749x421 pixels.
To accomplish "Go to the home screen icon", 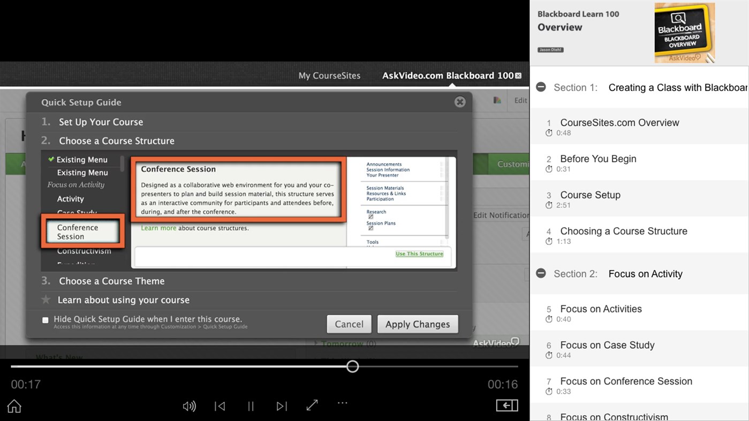I will [14, 406].
